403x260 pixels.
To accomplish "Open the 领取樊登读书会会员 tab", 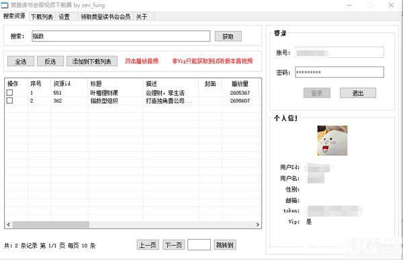I will [x=105, y=17].
